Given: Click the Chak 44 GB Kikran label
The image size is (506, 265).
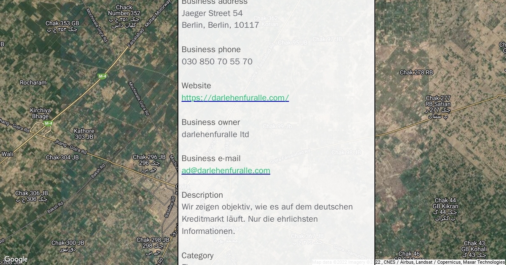Looking at the screenshot, I should 445,209.
